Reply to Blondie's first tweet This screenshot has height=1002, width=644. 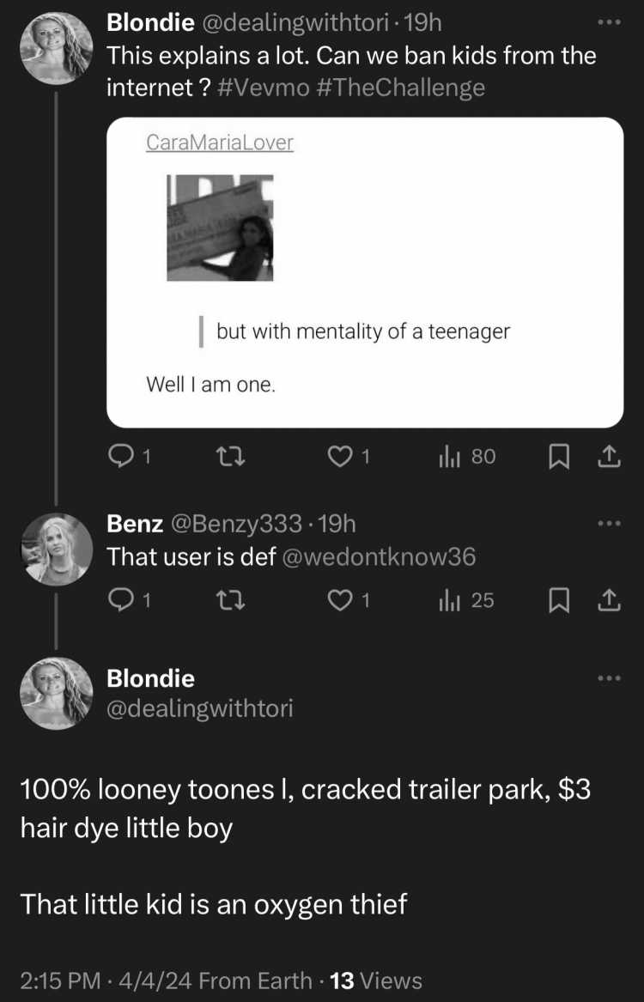click(130, 456)
